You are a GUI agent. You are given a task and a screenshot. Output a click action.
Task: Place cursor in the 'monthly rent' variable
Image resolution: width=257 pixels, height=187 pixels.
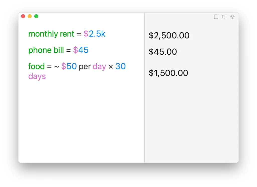51,34
